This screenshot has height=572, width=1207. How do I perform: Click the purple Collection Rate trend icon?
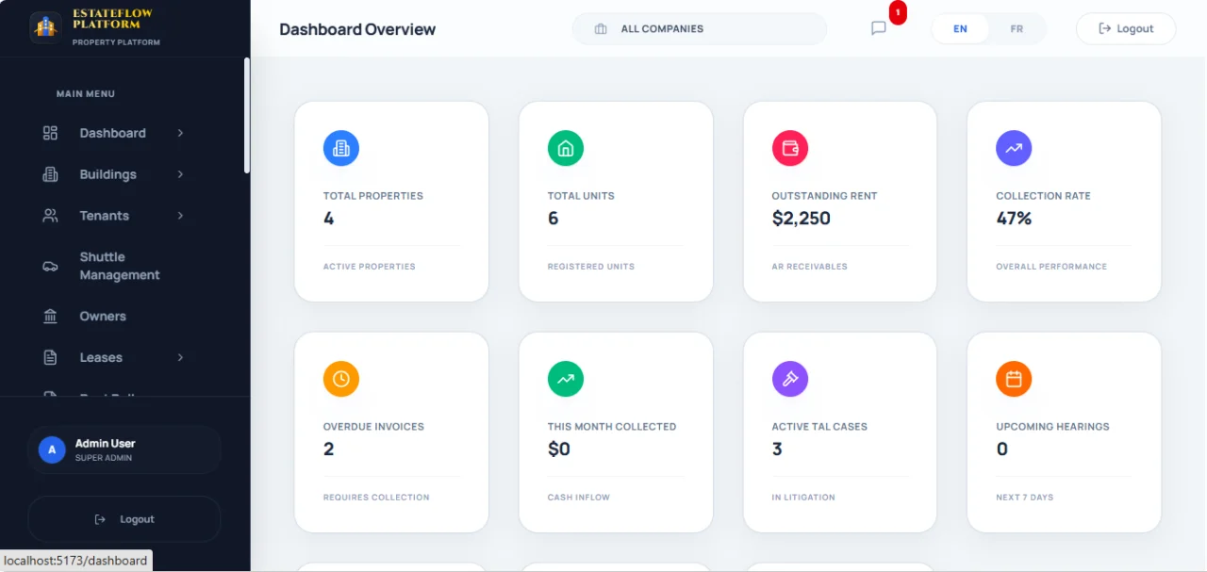click(x=1014, y=148)
